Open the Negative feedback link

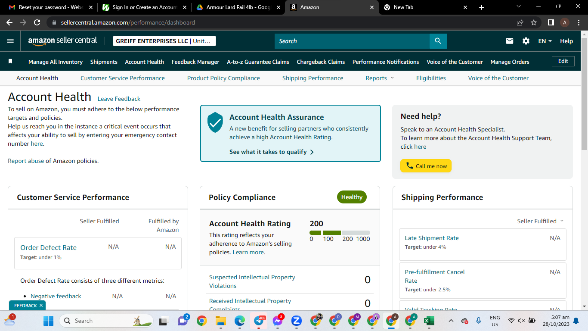[x=56, y=296]
